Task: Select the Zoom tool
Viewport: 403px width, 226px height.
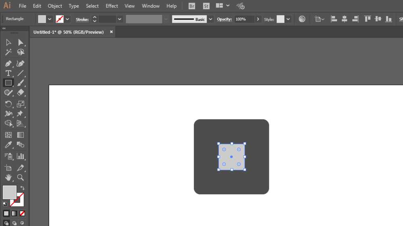Action: pyautogui.click(x=21, y=177)
